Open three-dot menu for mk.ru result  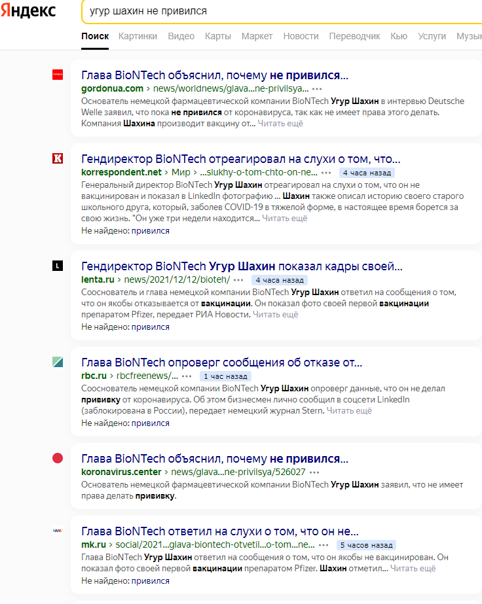coord(324,545)
